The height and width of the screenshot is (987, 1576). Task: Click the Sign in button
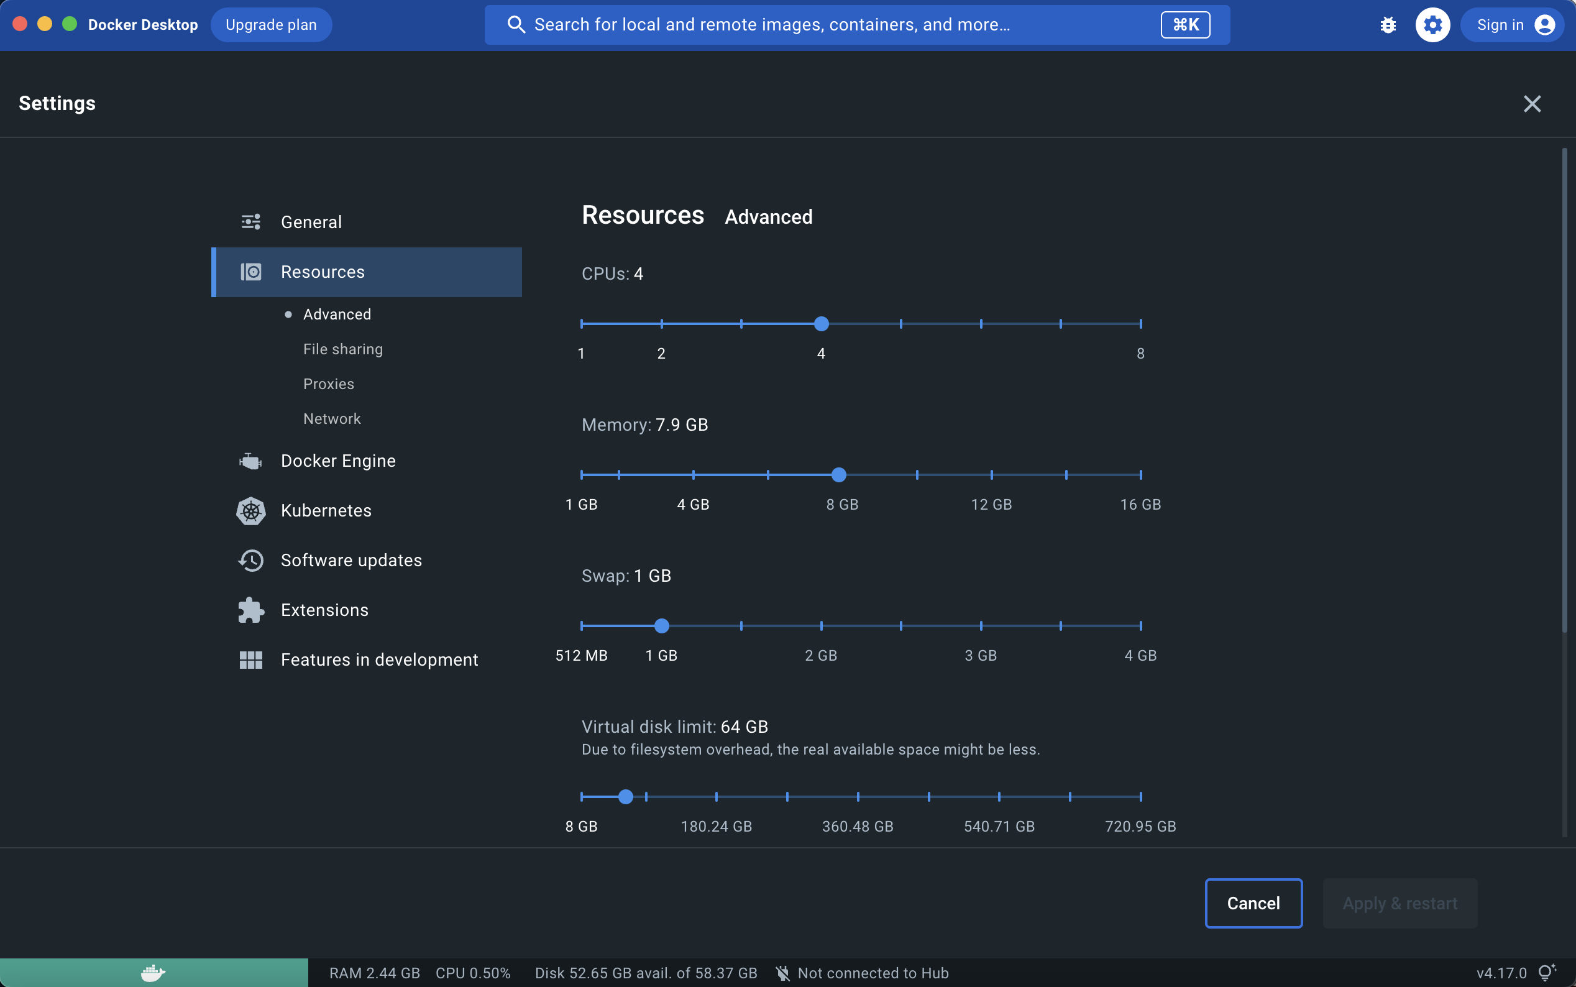[x=1513, y=25]
